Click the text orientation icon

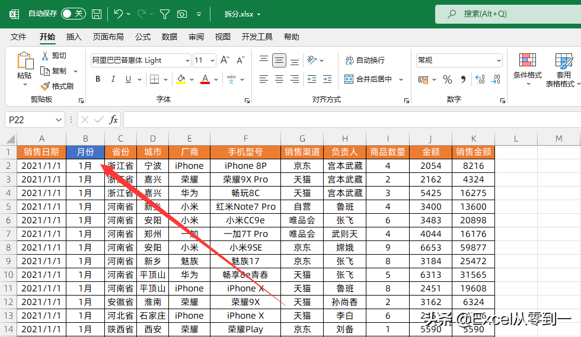(312, 60)
